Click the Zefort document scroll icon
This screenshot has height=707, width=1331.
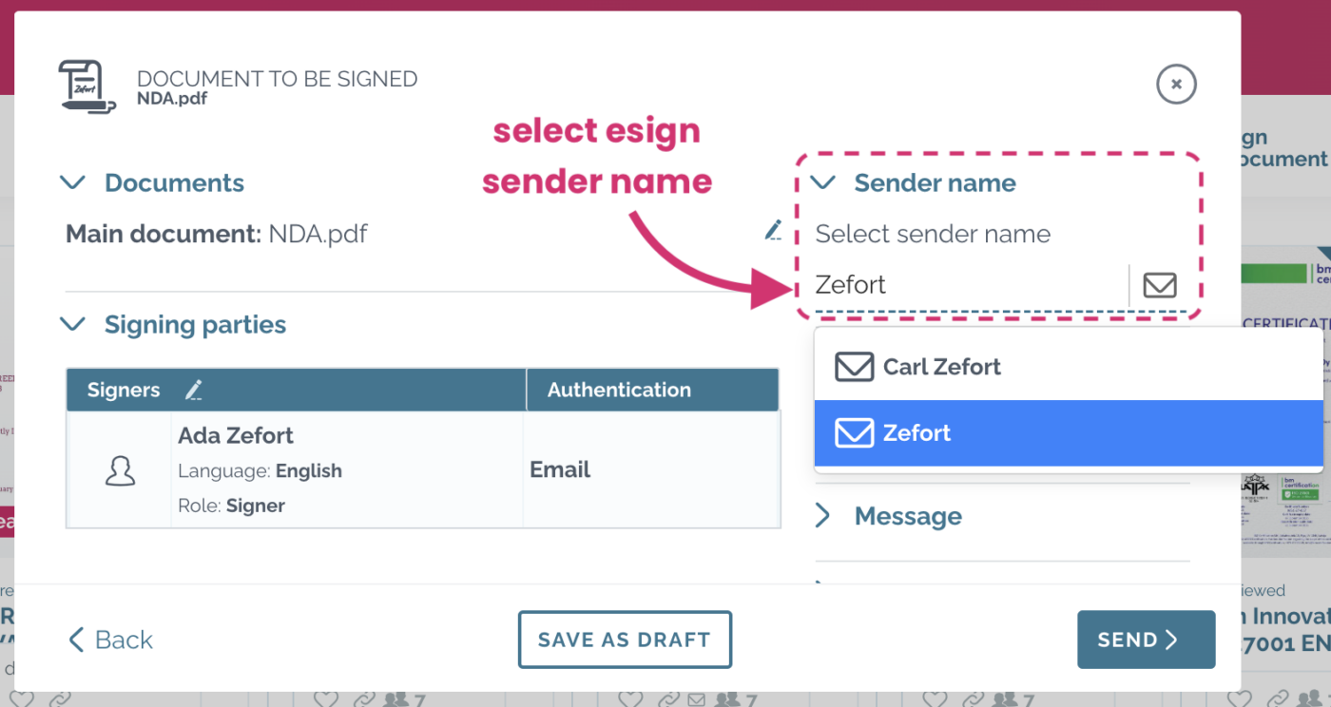[x=86, y=86]
